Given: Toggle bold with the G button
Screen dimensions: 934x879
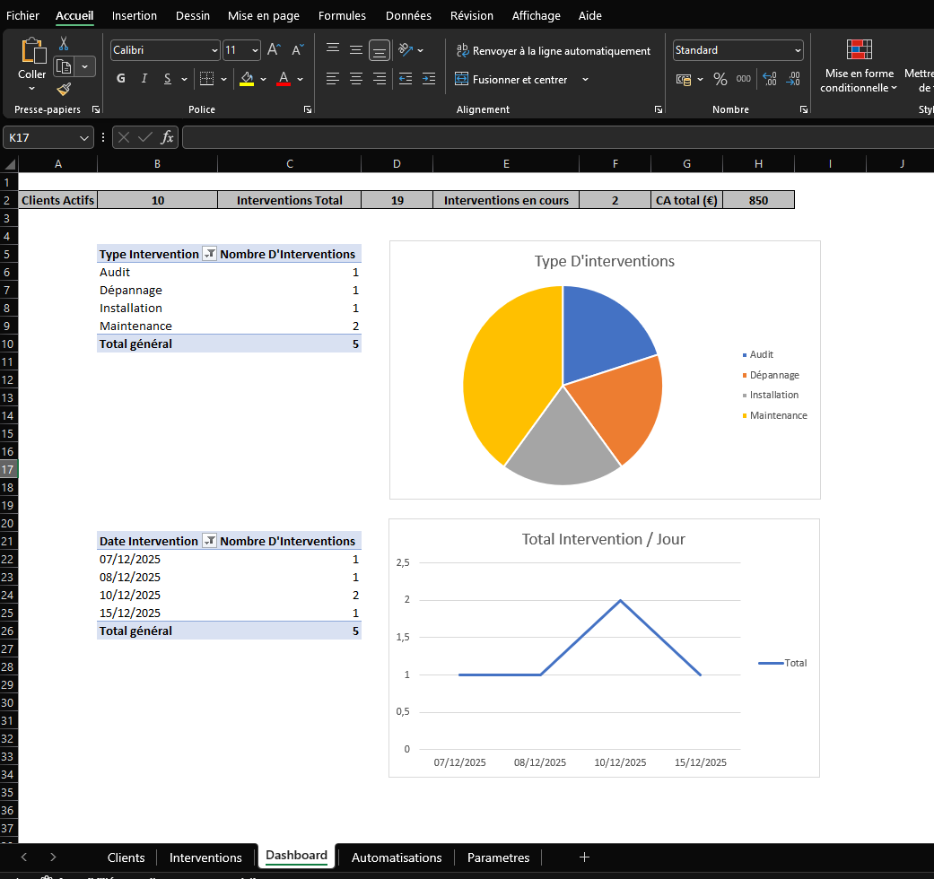Looking at the screenshot, I should 120,79.
